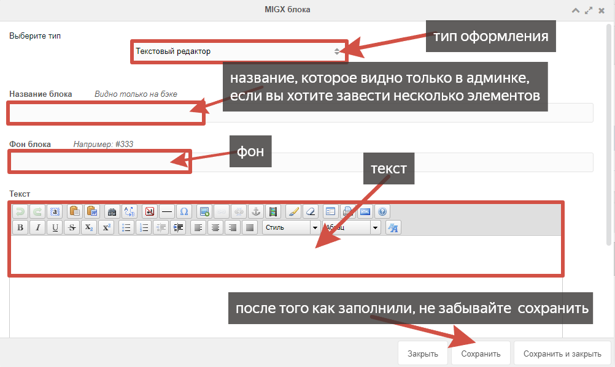
Task: Click the Find and Replace icon
Action: [129, 211]
